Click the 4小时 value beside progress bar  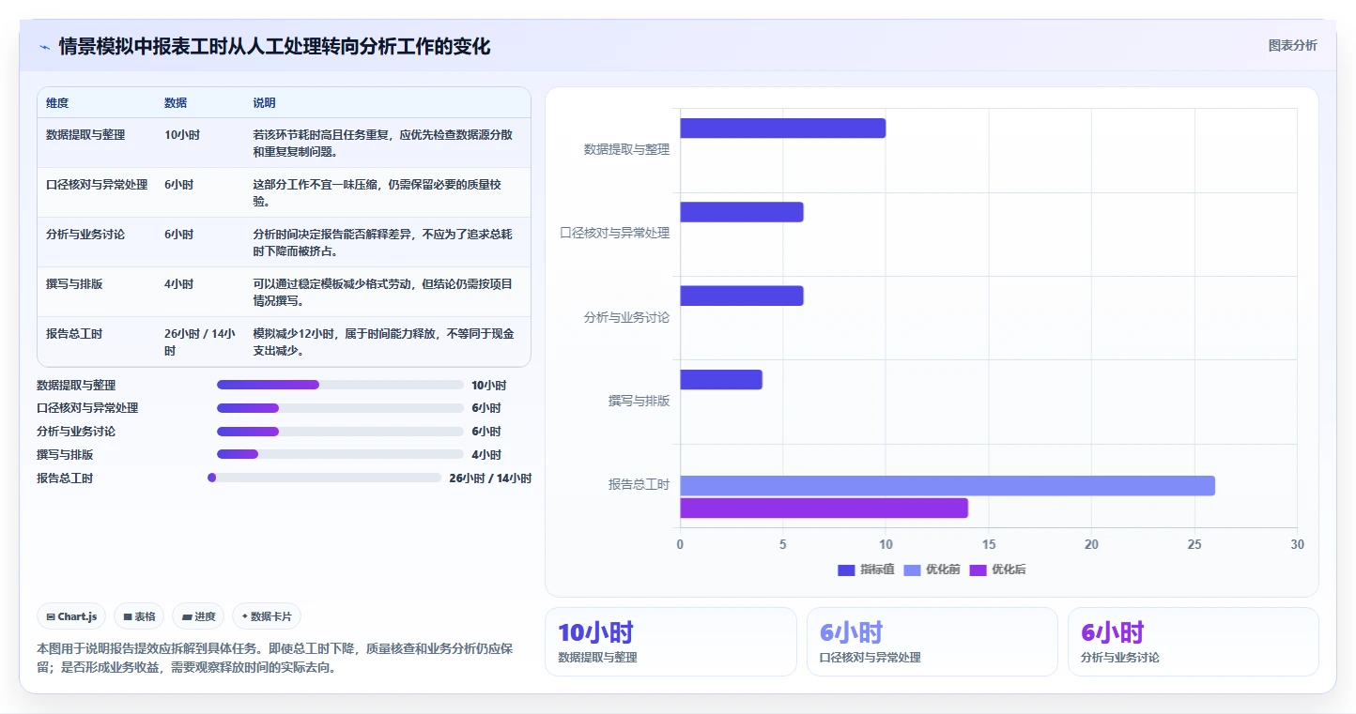pos(486,454)
